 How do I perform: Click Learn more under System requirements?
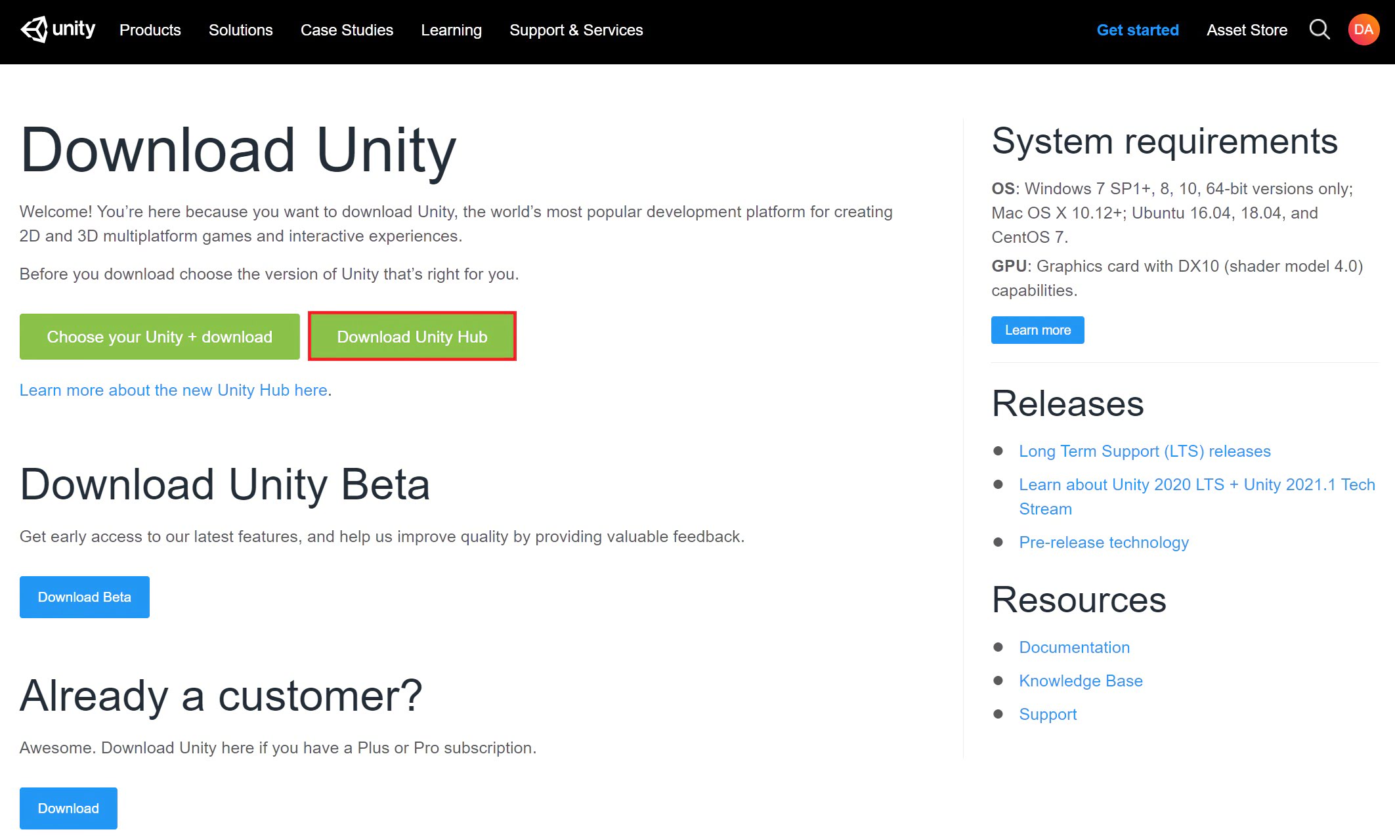click(x=1037, y=330)
